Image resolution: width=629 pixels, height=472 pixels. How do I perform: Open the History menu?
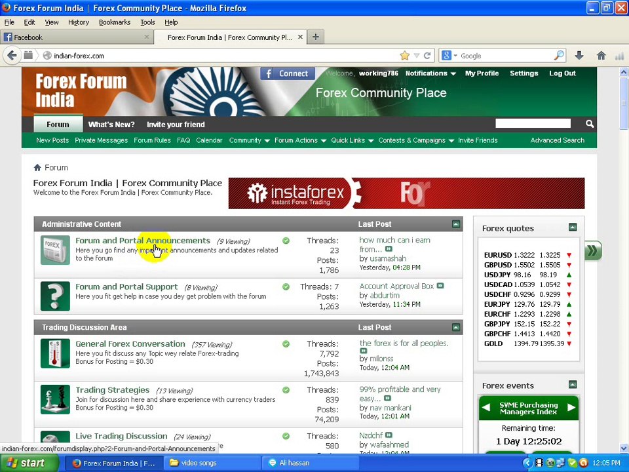pyautogui.click(x=78, y=22)
